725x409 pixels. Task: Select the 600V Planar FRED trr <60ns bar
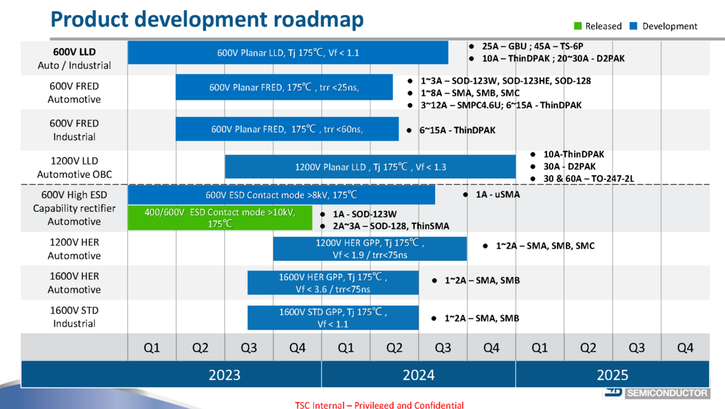(287, 129)
